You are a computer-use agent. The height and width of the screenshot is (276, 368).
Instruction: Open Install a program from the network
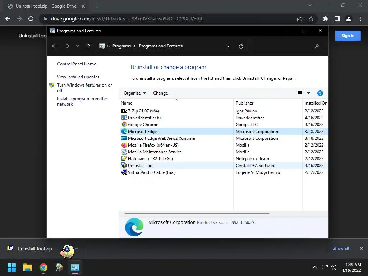click(82, 101)
